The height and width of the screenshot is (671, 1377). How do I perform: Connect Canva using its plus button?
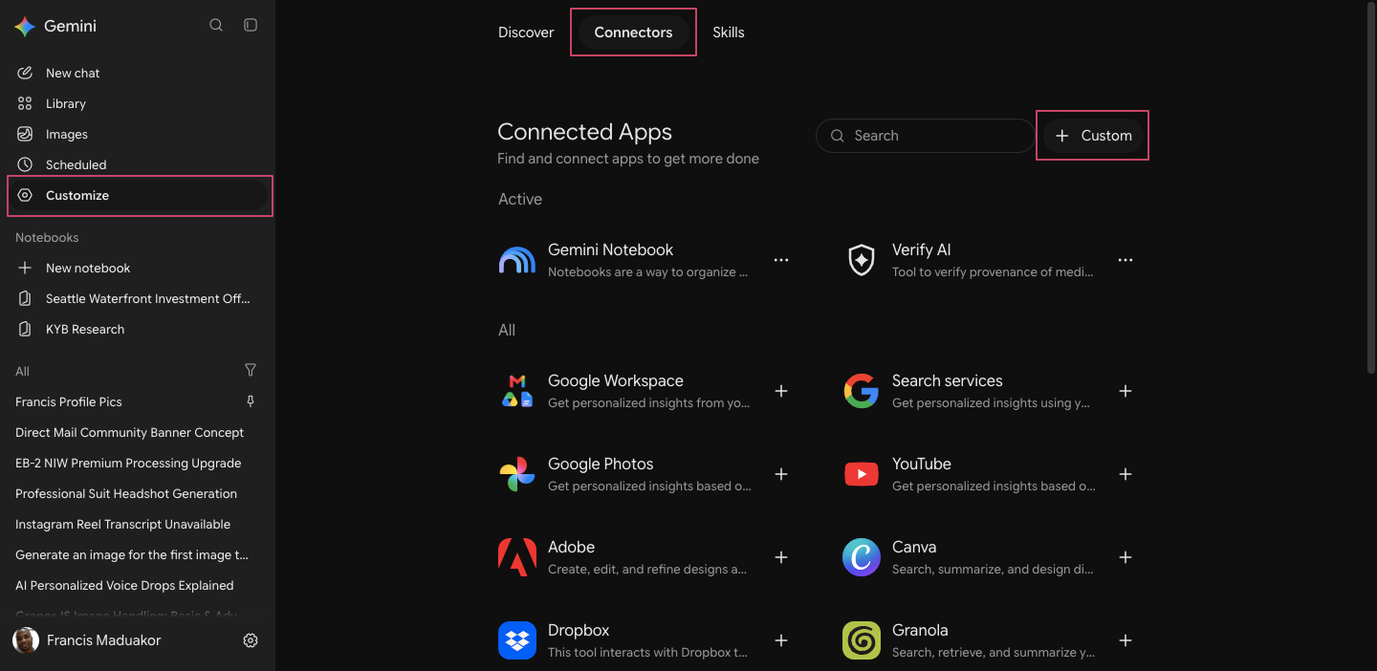point(1126,557)
